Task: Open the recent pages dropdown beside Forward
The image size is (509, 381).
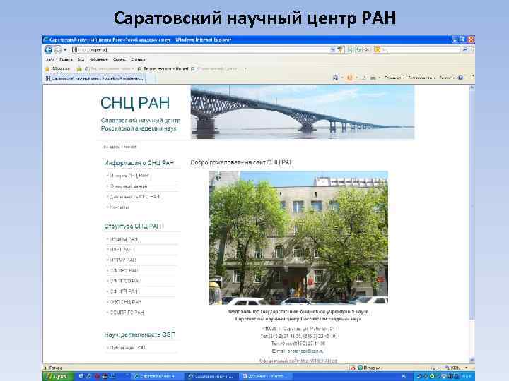Action: coord(65,50)
